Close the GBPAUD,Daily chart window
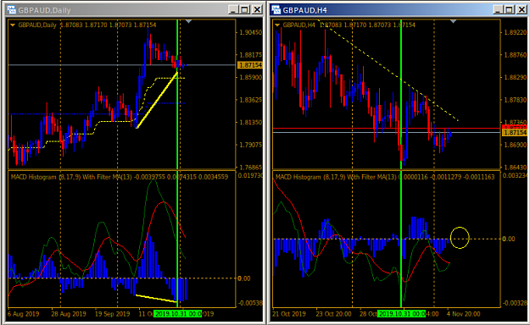Viewport: 530px width, 325px height. (257, 10)
